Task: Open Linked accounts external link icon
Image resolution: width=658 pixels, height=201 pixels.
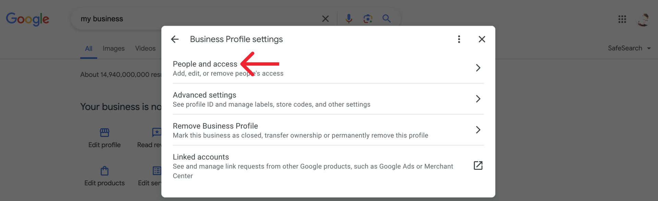Action: (x=478, y=166)
